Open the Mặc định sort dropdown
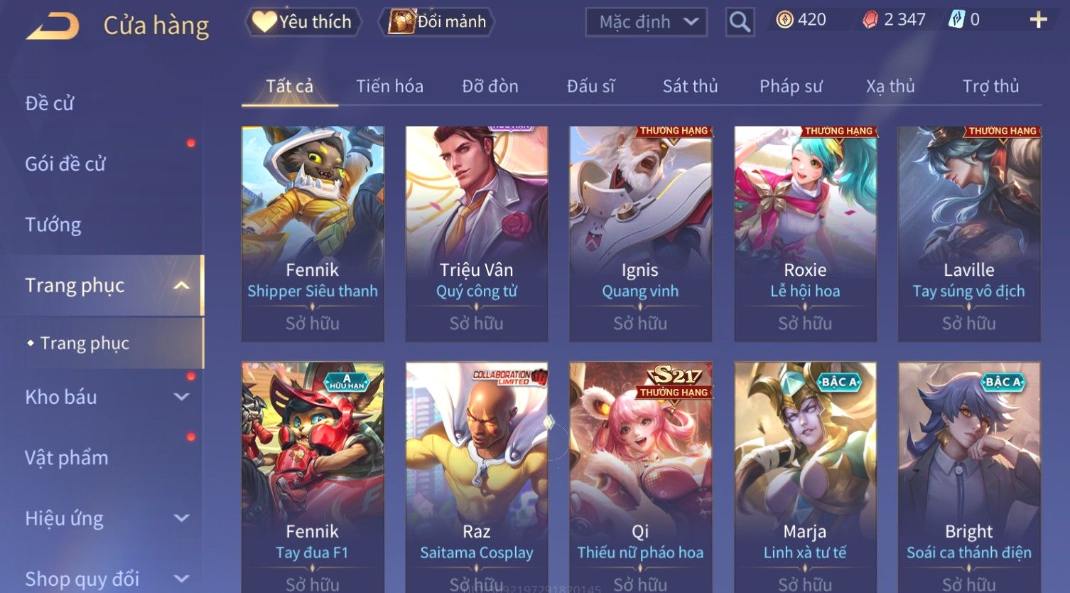 tap(647, 22)
